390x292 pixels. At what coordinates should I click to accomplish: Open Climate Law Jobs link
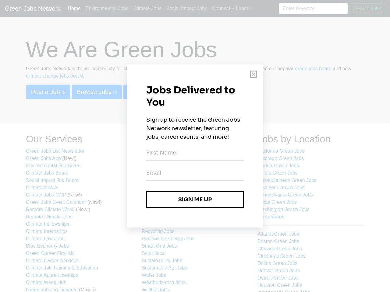coord(45,238)
